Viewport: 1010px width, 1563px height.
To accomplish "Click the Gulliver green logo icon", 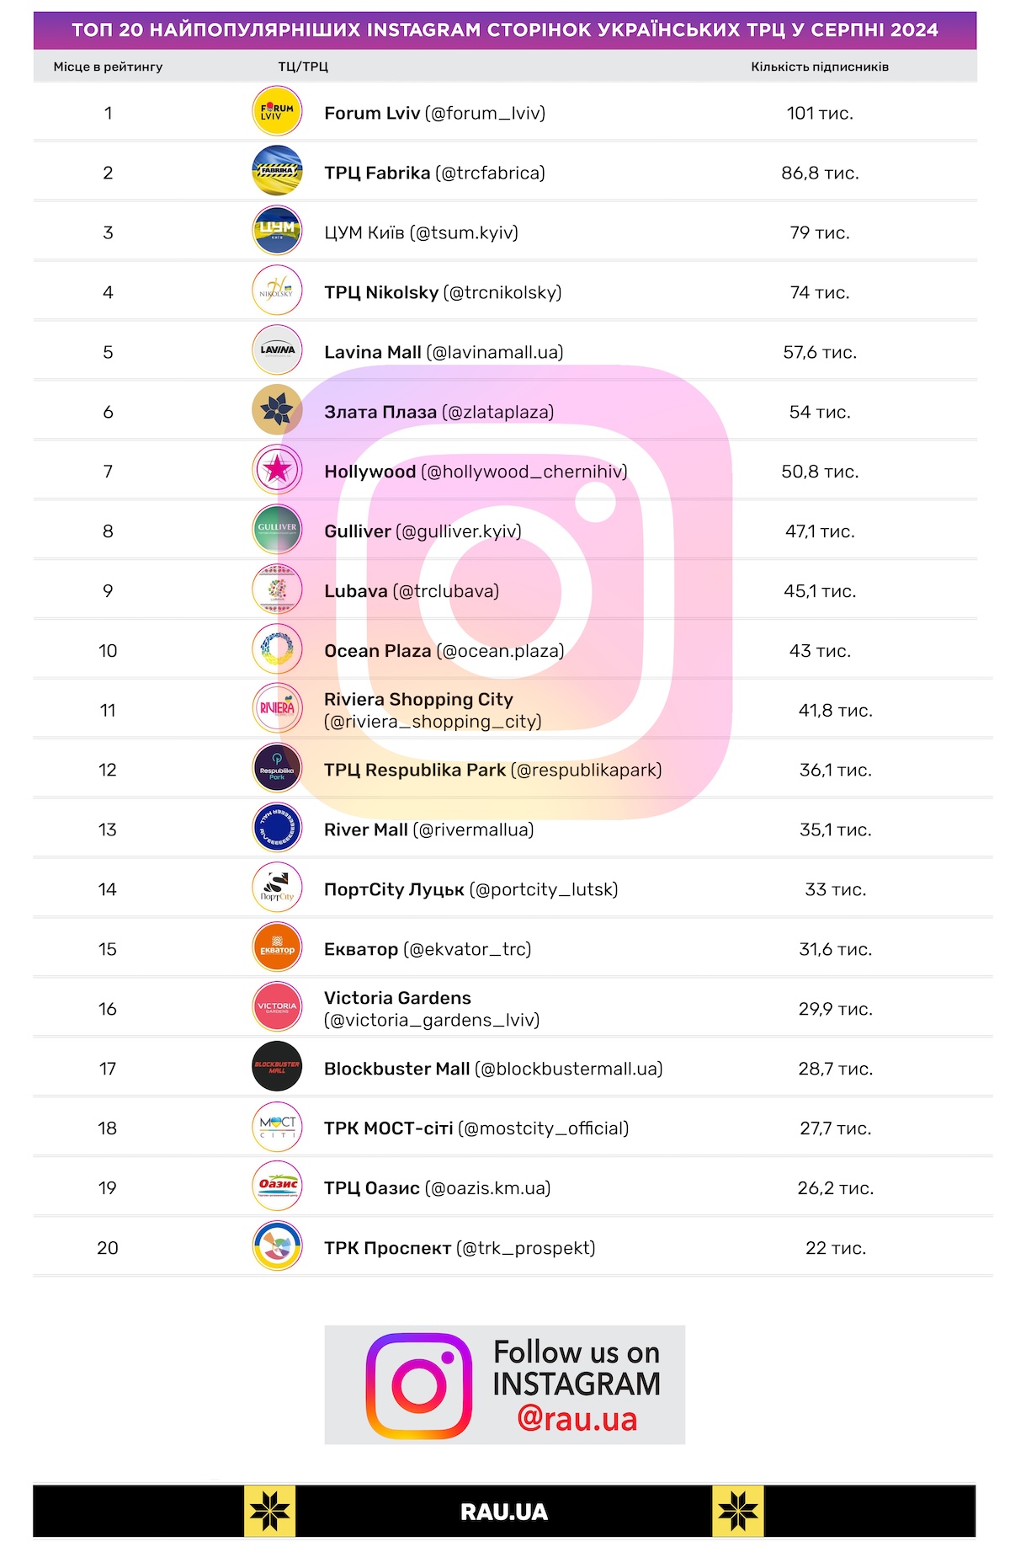I will tap(277, 530).
